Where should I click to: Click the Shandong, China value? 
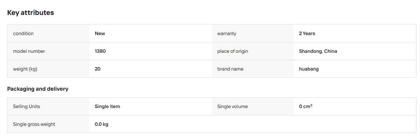pos(318,51)
